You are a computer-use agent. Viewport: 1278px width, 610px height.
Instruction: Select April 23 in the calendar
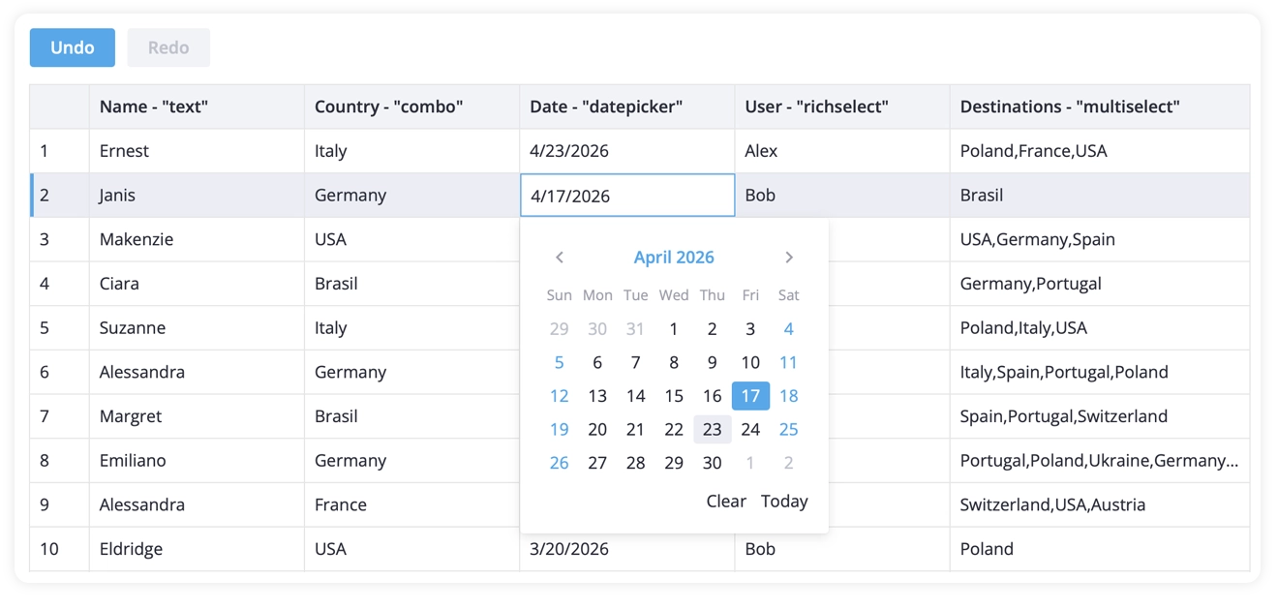713,429
